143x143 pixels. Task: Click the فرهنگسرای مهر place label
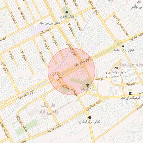click(130, 98)
